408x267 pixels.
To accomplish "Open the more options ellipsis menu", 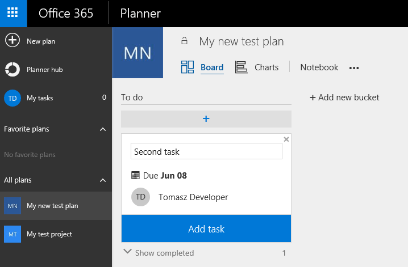I will coord(354,68).
